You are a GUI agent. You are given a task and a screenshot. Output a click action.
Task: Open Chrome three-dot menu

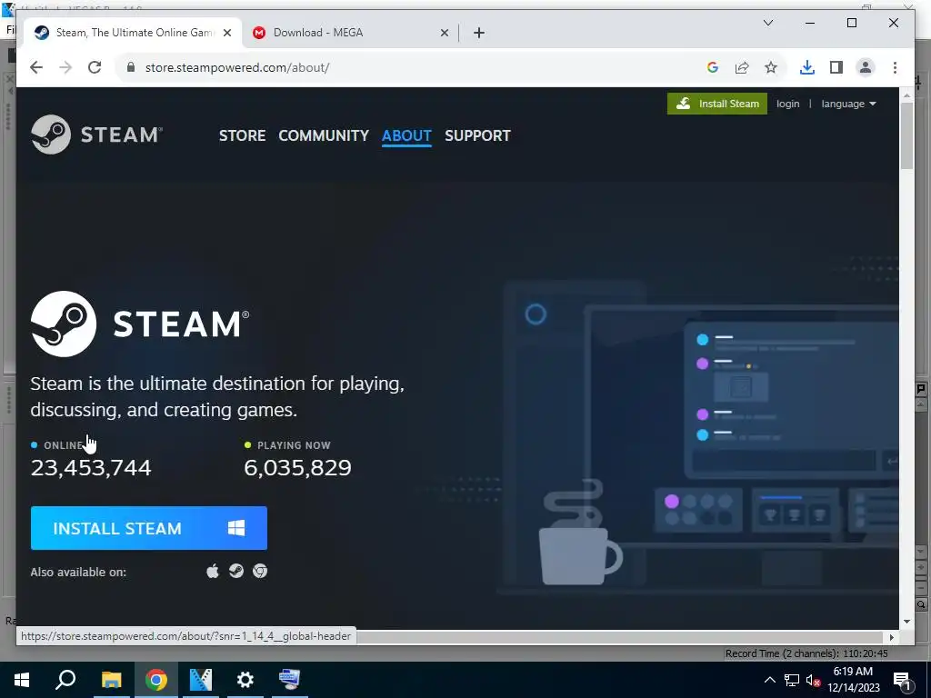895,67
